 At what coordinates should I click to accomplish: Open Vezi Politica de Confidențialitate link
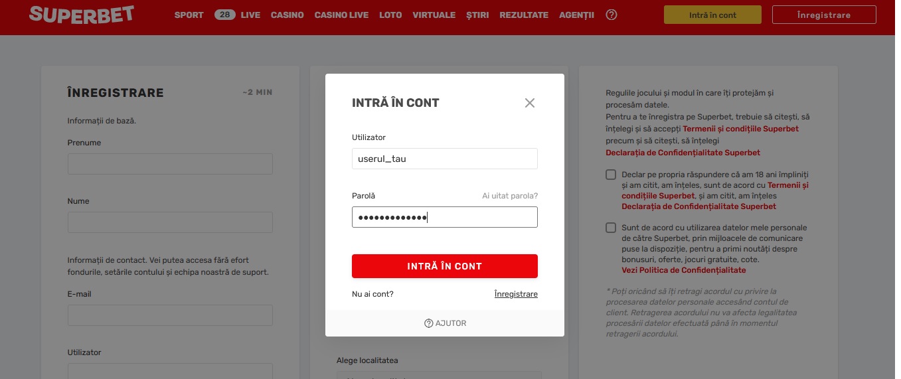(x=684, y=270)
